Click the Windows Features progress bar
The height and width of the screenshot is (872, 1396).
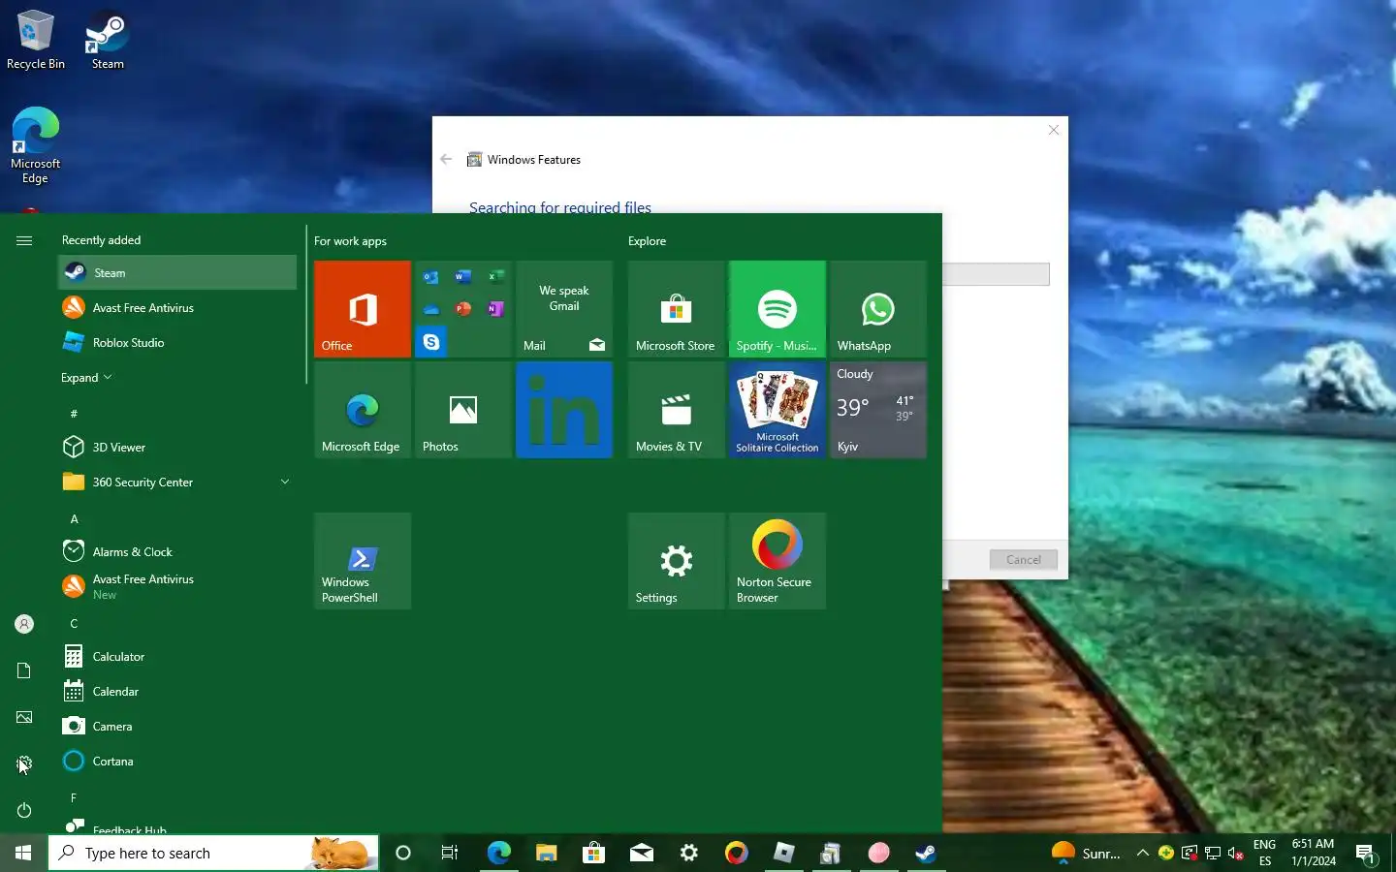[x=996, y=274]
